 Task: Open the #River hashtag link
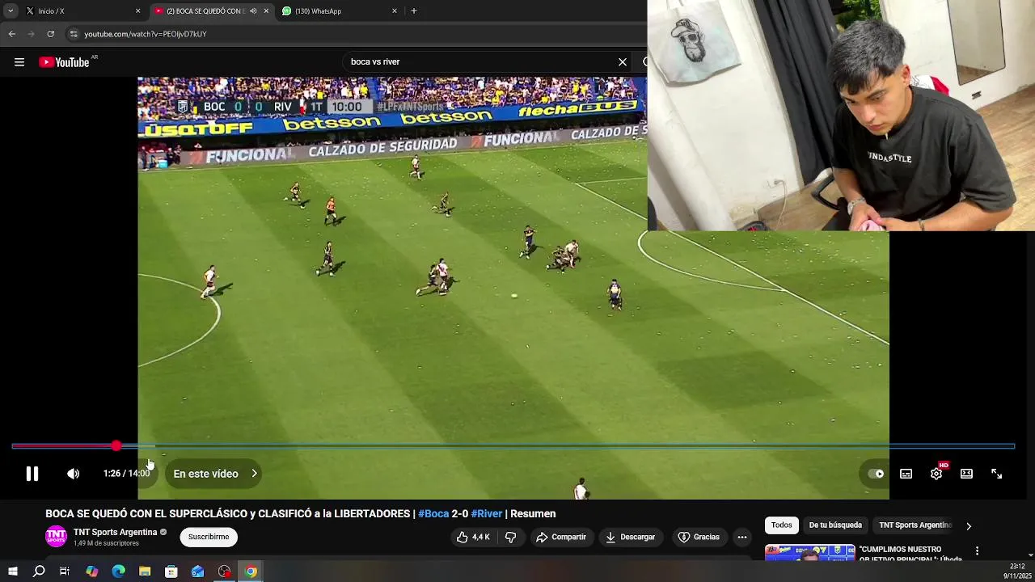(486, 514)
